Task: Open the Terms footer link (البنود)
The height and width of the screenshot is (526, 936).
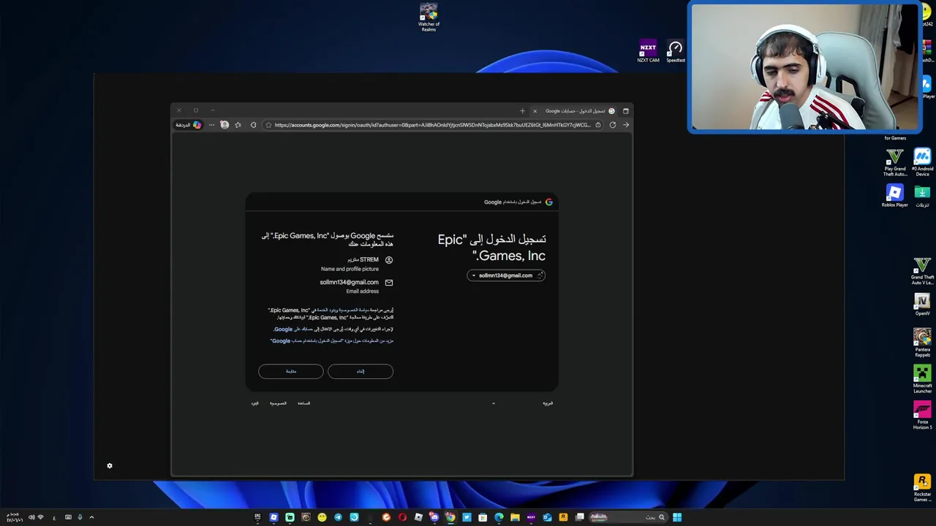Action: (254, 403)
